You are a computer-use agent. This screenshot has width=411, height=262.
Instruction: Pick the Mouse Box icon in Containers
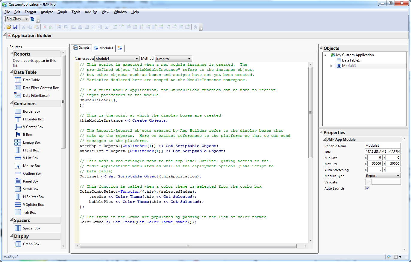point(18,166)
